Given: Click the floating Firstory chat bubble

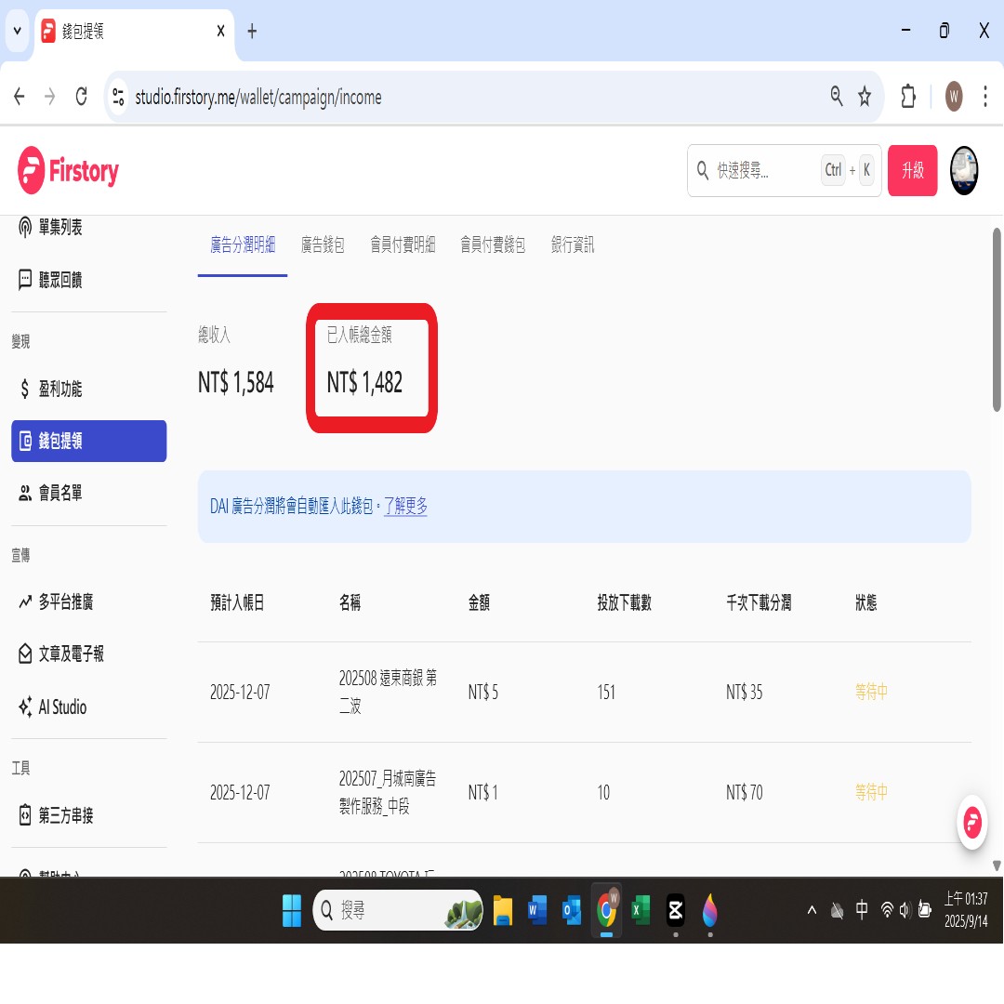Looking at the screenshot, I should click(x=972, y=823).
